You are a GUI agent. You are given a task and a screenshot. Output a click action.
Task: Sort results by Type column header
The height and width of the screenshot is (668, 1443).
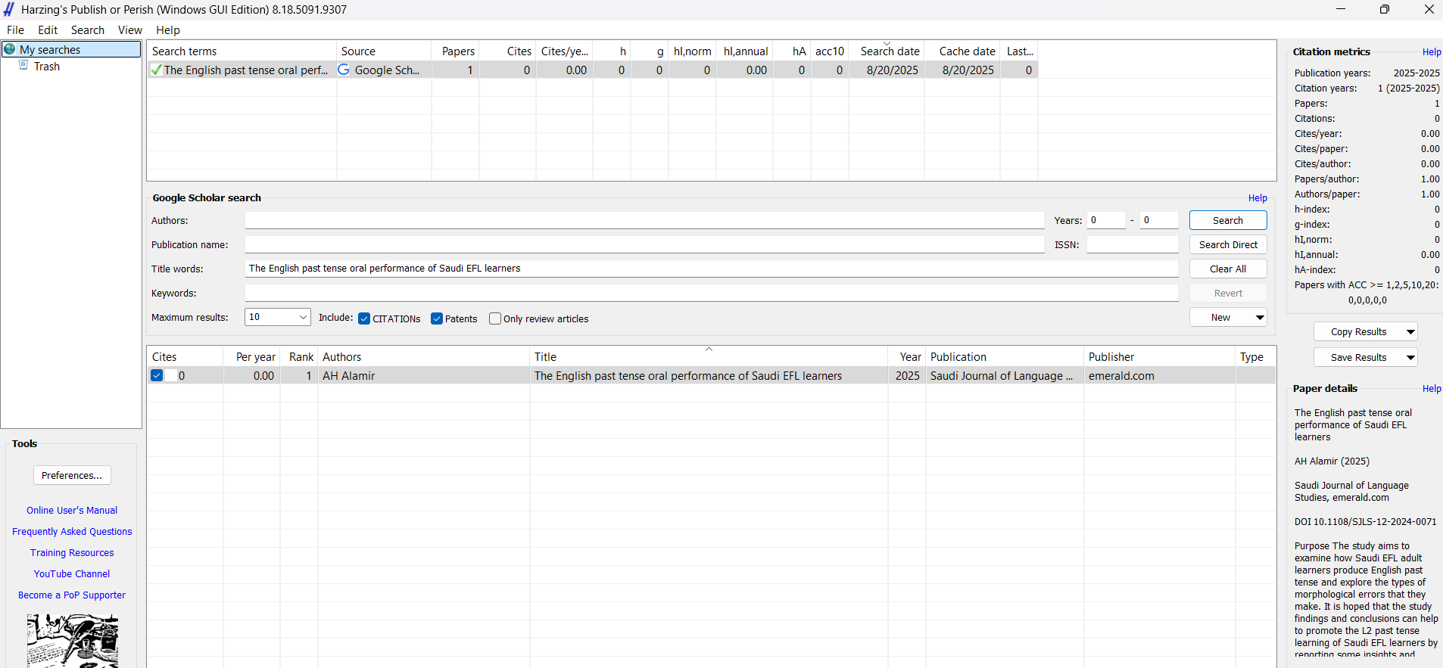pyautogui.click(x=1256, y=357)
